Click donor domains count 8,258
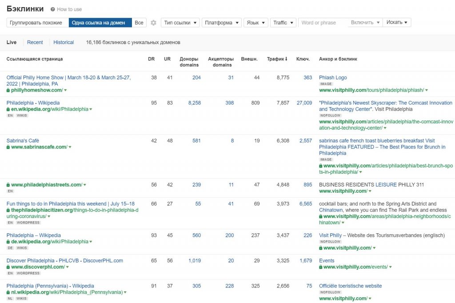This screenshot has height=303, width=455. tap(195, 103)
